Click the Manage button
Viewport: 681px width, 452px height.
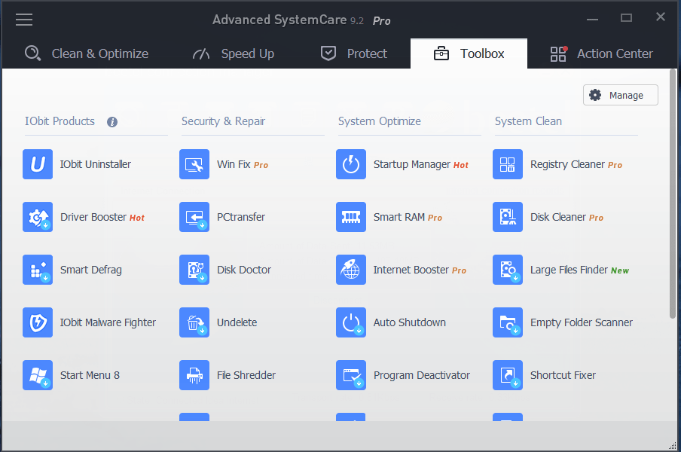pyautogui.click(x=620, y=95)
